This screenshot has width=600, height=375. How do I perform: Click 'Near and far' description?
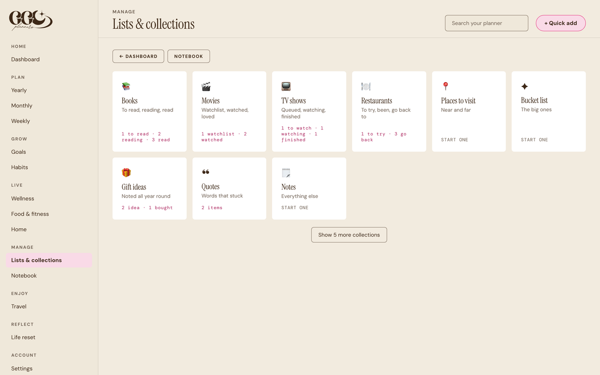coord(456,110)
